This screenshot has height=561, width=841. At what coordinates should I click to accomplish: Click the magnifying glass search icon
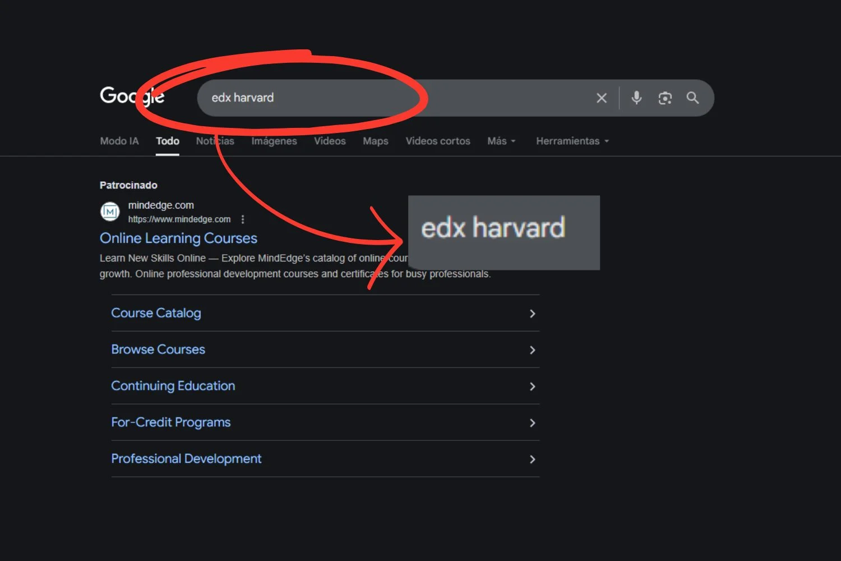693,98
